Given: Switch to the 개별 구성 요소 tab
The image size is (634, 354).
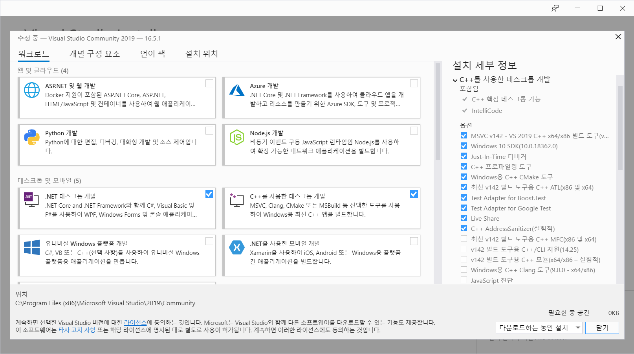Looking at the screenshot, I should click(95, 54).
